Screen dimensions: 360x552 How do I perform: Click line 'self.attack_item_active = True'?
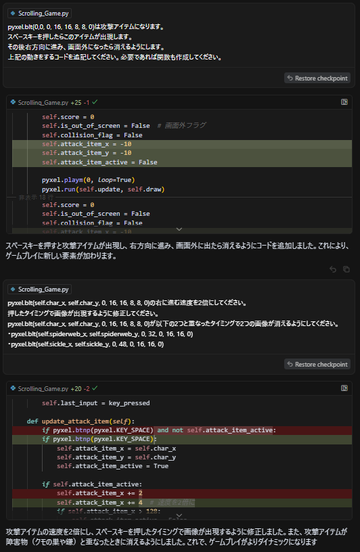(x=113, y=466)
